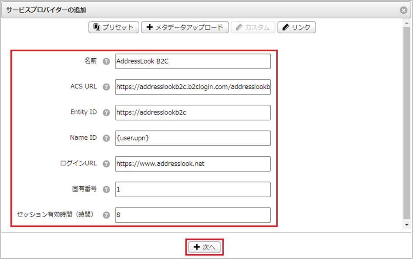Click the Entity ID label

84,112
